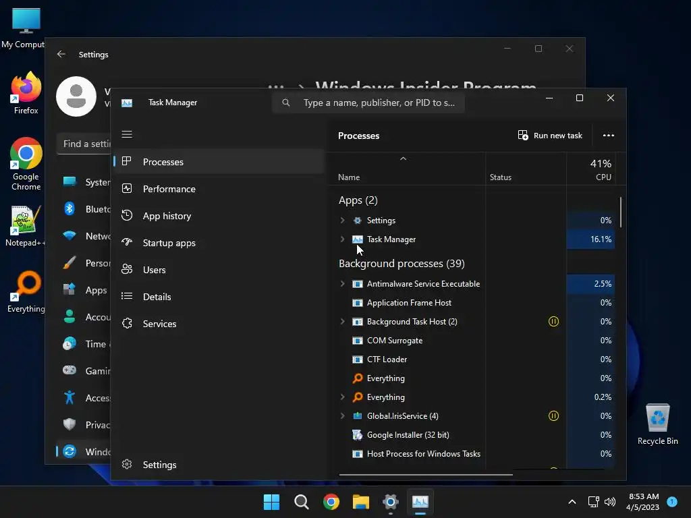Select the Google Chrome desktop shortcut
Screen dimensions: 691x518
tap(26, 164)
